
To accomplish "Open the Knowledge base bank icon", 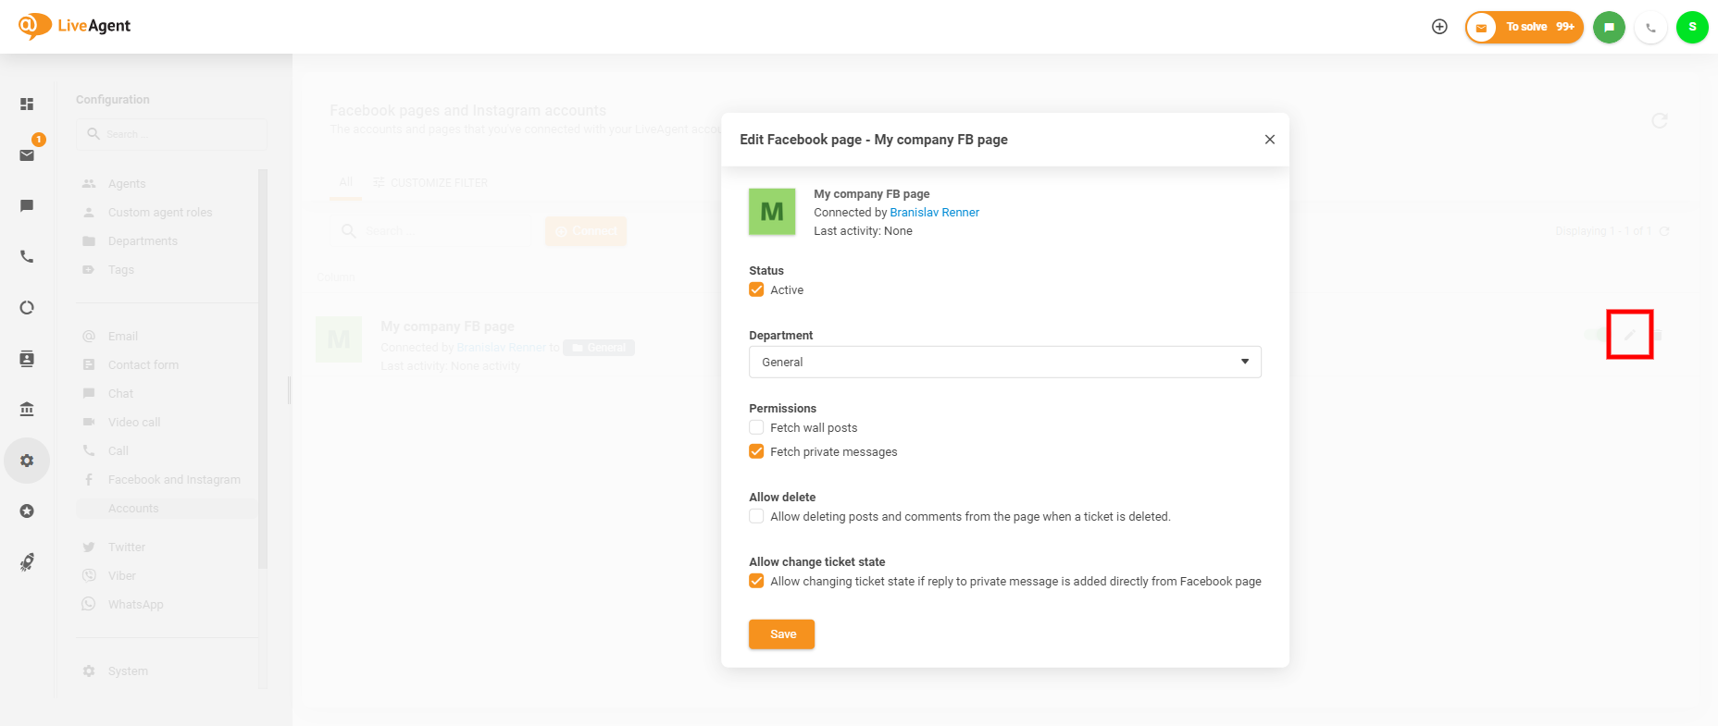I will pos(27,409).
